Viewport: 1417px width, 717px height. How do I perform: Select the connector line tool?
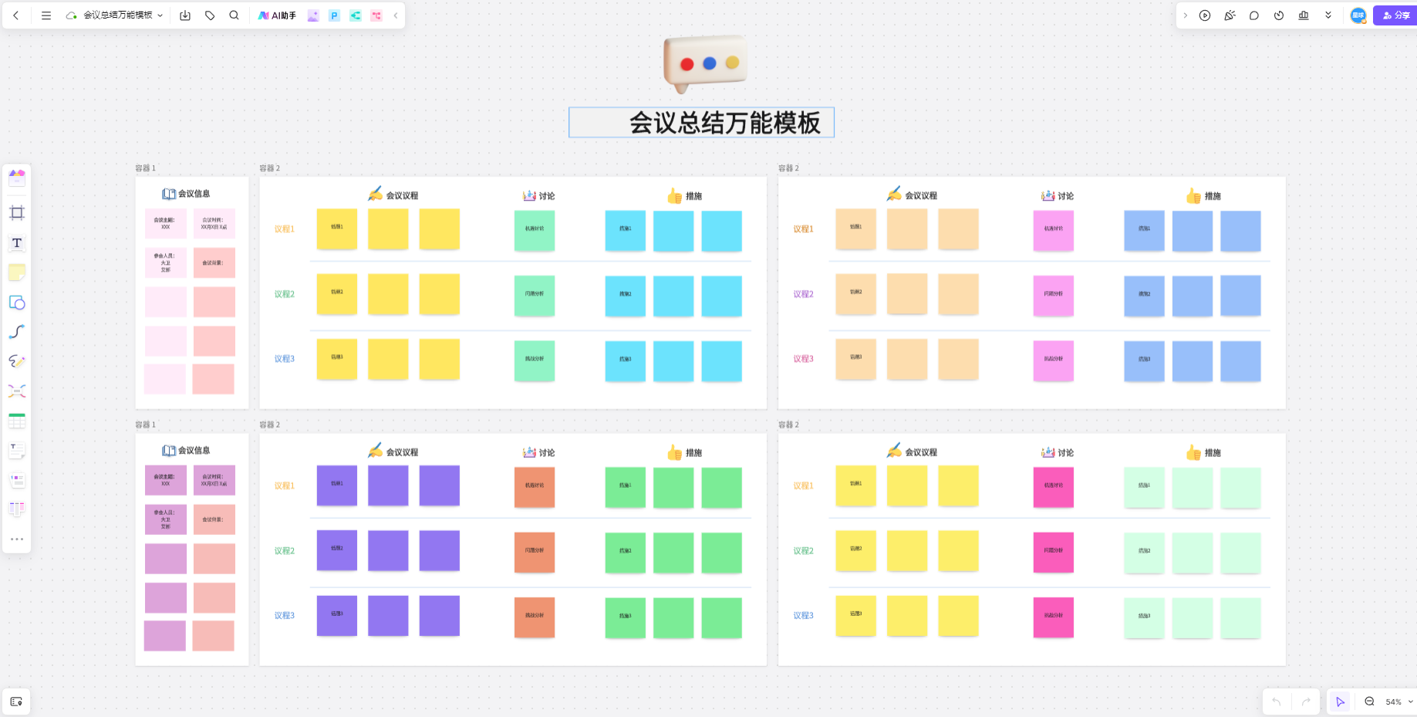17,332
